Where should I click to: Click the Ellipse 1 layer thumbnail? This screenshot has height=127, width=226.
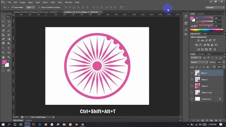click(x=197, y=86)
